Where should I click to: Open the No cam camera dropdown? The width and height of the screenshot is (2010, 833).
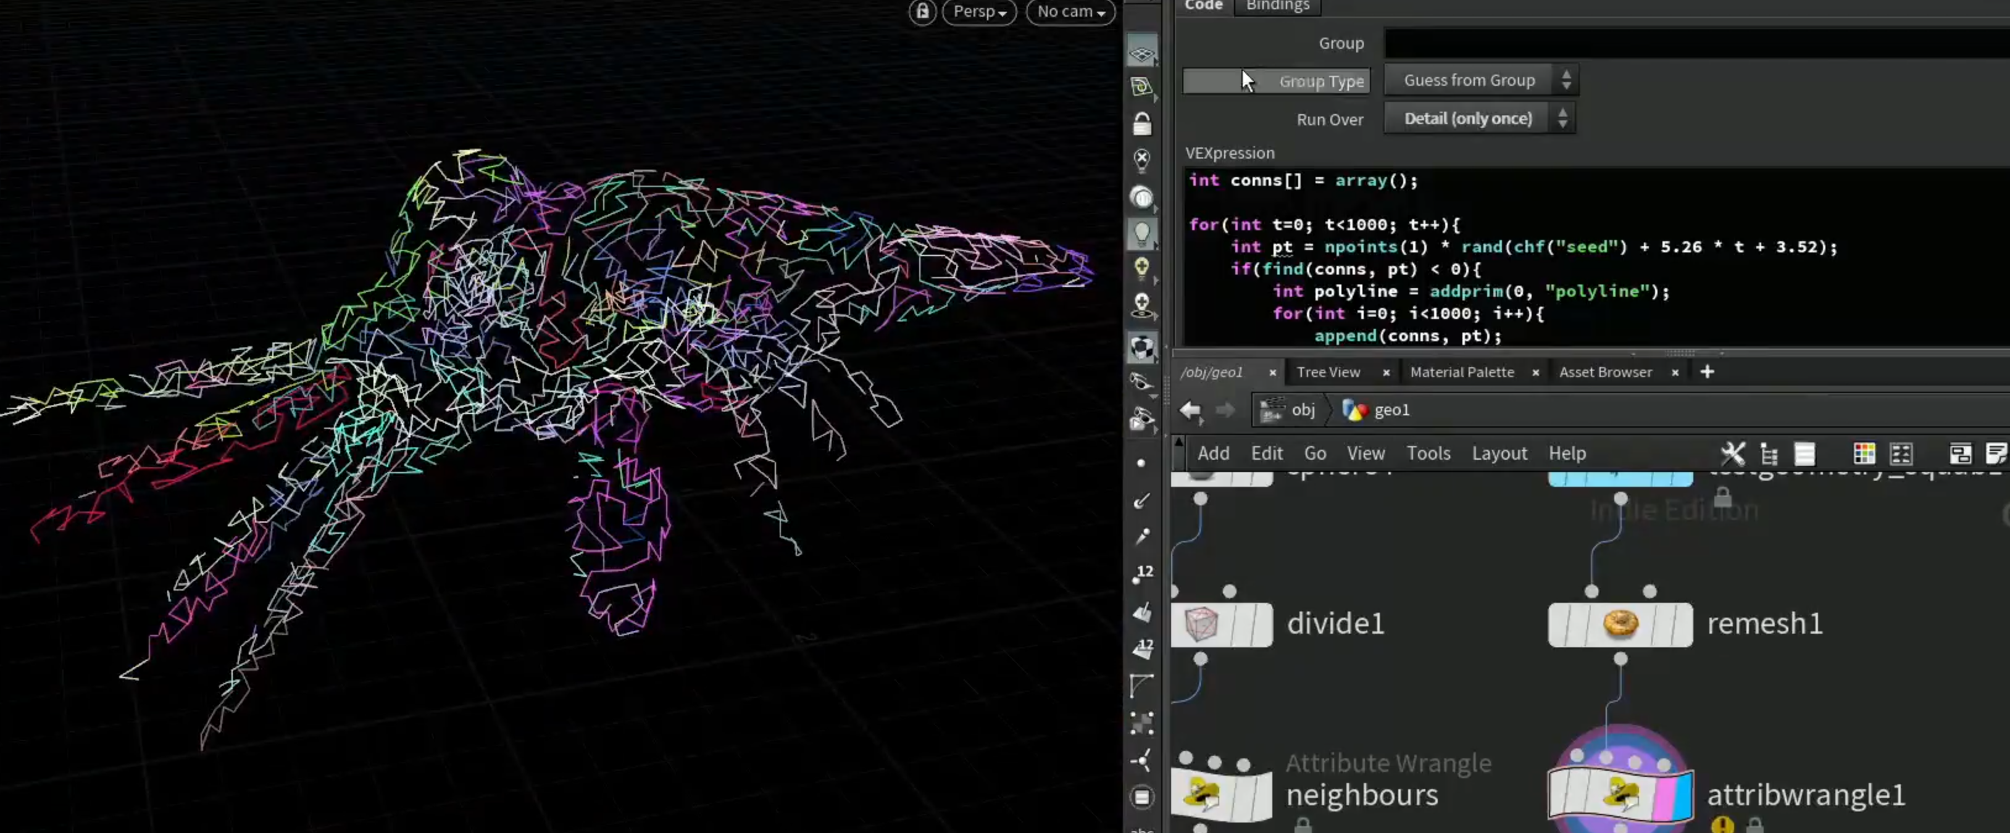[x=1070, y=12]
